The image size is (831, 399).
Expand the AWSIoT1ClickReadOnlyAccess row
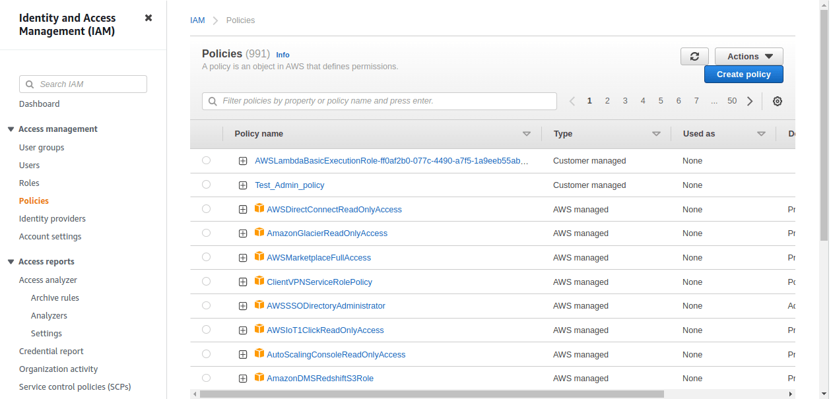click(243, 330)
